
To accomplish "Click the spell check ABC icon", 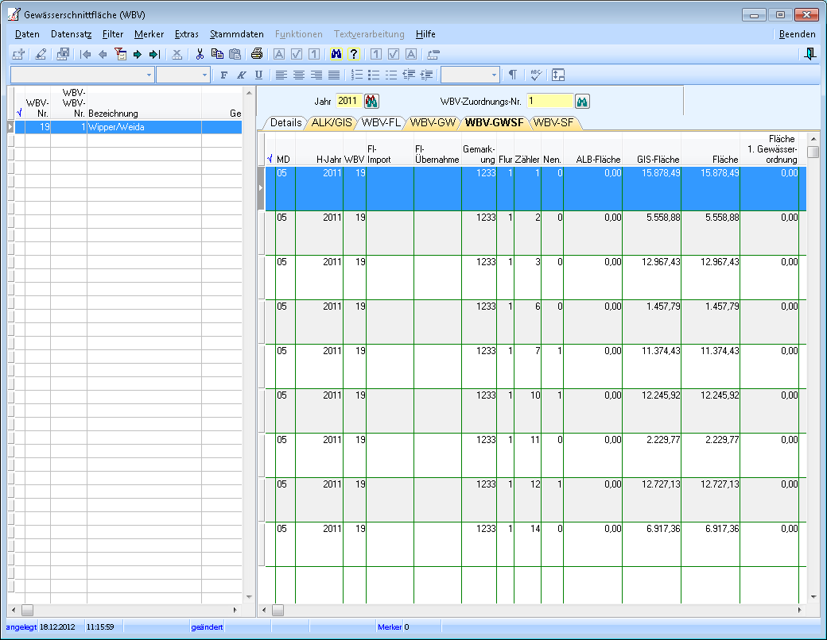I will click(x=536, y=75).
